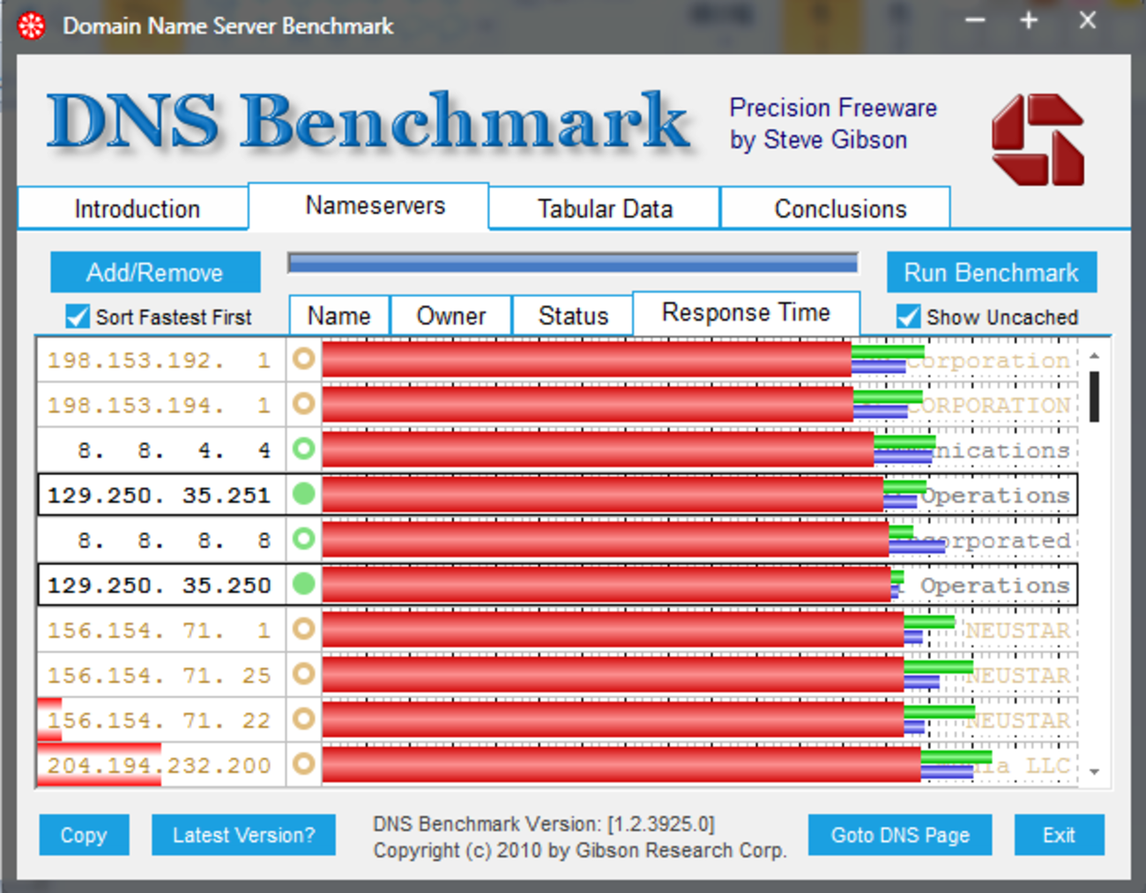Click response time bar for 204.194.232.200
Viewport: 1146px width, 893px height.
[x=621, y=764]
